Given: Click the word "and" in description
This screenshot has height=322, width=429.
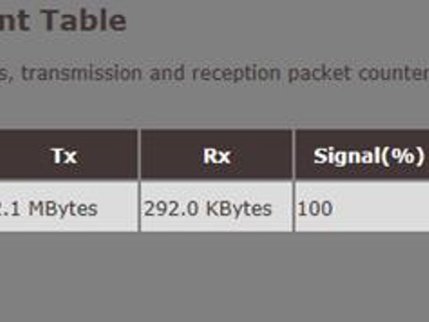Looking at the screenshot, I should 167,73.
